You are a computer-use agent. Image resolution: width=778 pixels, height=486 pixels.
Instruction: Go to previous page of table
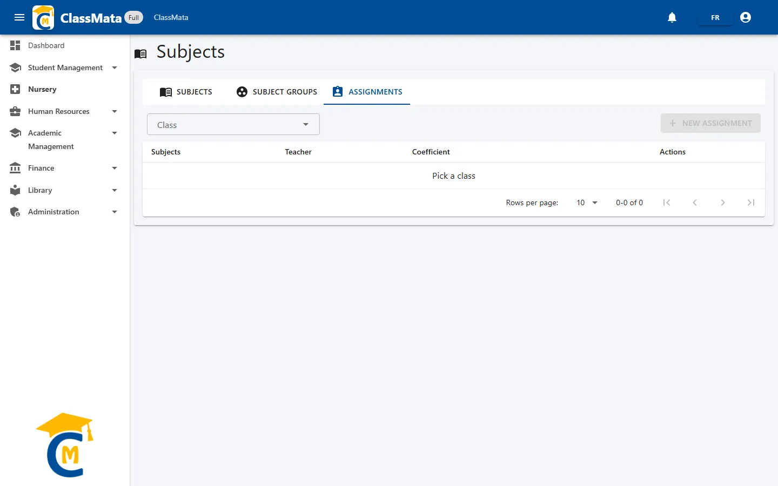click(x=695, y=202)
